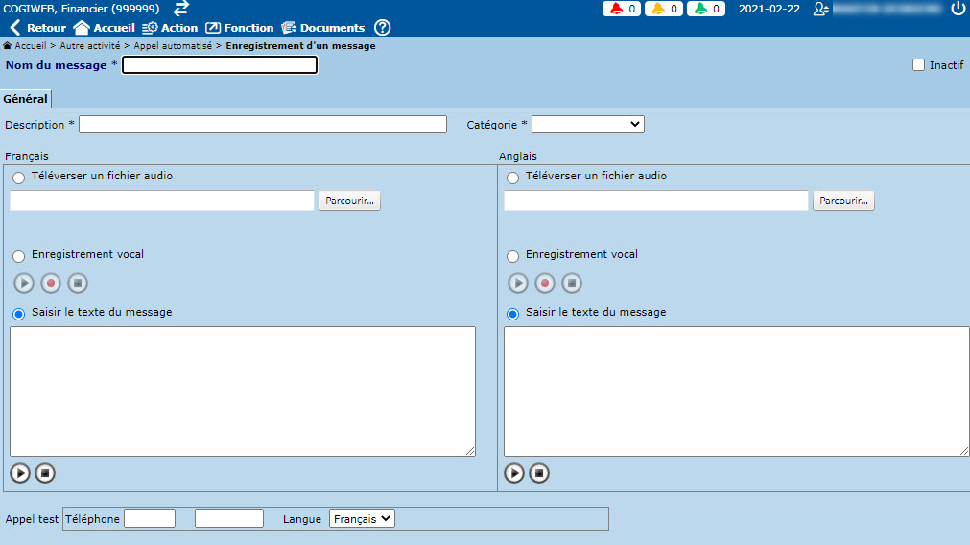Screen dimensions: 970x545
Task: Enable the Inactif checkbox
Action: (918, 65)
